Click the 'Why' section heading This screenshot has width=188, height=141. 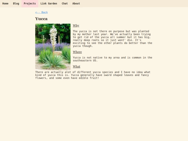pos(76,25)
